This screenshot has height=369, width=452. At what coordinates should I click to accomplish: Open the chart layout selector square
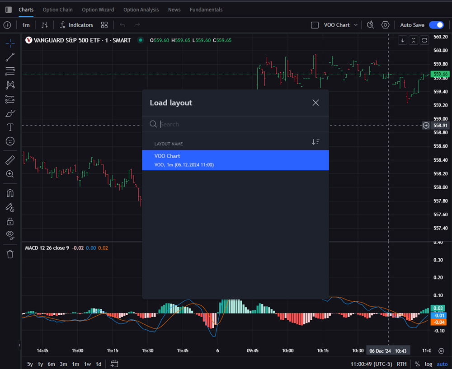pos(315,25)
